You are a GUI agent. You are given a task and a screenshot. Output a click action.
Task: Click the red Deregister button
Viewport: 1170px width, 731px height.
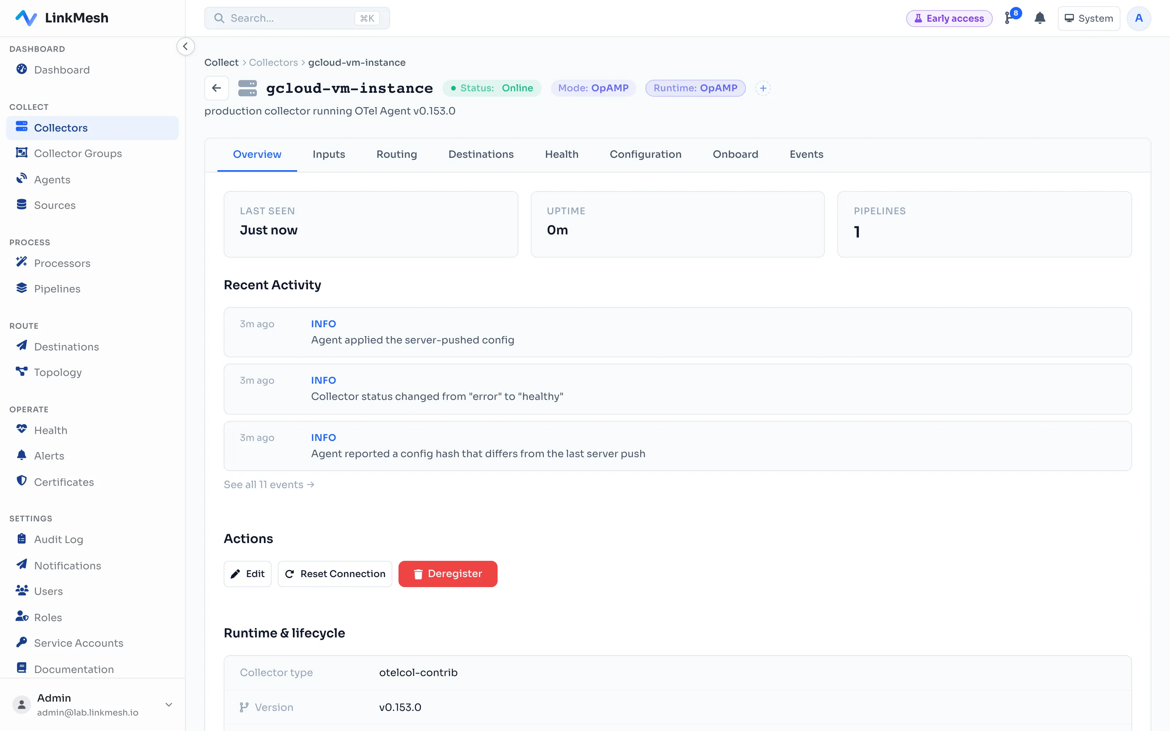448,574
